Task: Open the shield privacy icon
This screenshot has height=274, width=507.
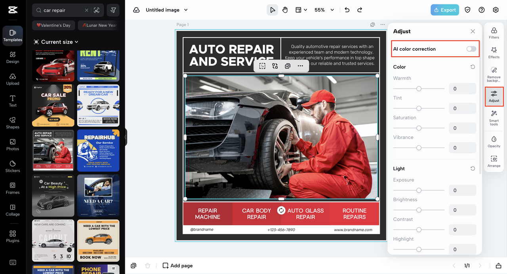Action: click(x=467, y=10)
